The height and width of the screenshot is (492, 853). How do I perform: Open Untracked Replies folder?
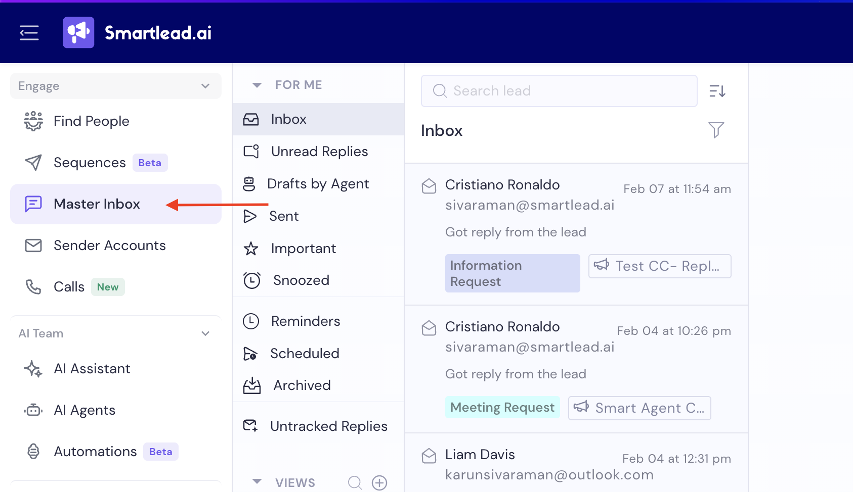318,426
